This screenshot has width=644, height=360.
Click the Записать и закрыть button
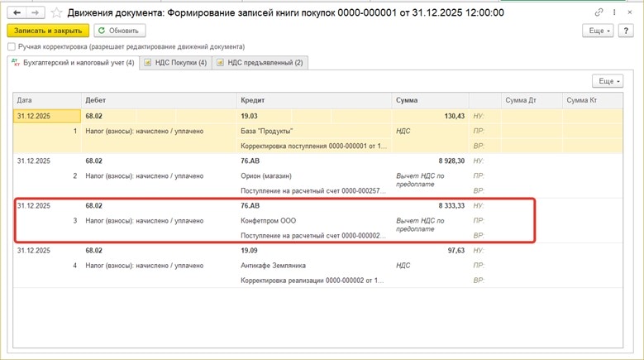[48, 31]
